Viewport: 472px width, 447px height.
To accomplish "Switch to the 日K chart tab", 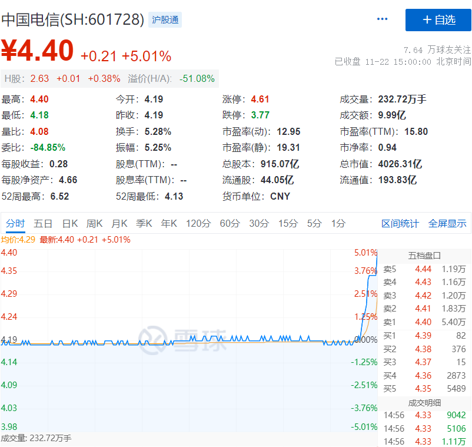I will [x=70, y=223].
